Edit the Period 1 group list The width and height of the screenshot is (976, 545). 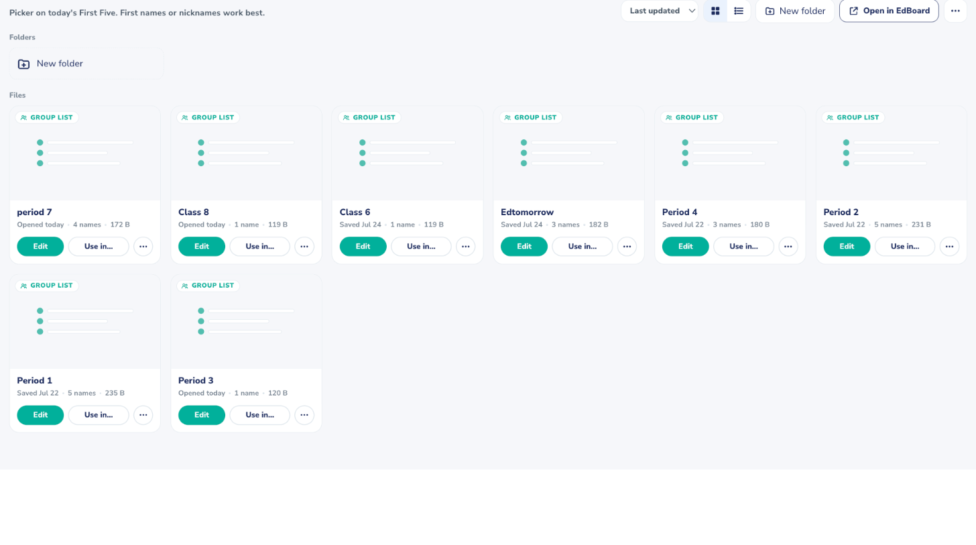[x=40, y=415]
